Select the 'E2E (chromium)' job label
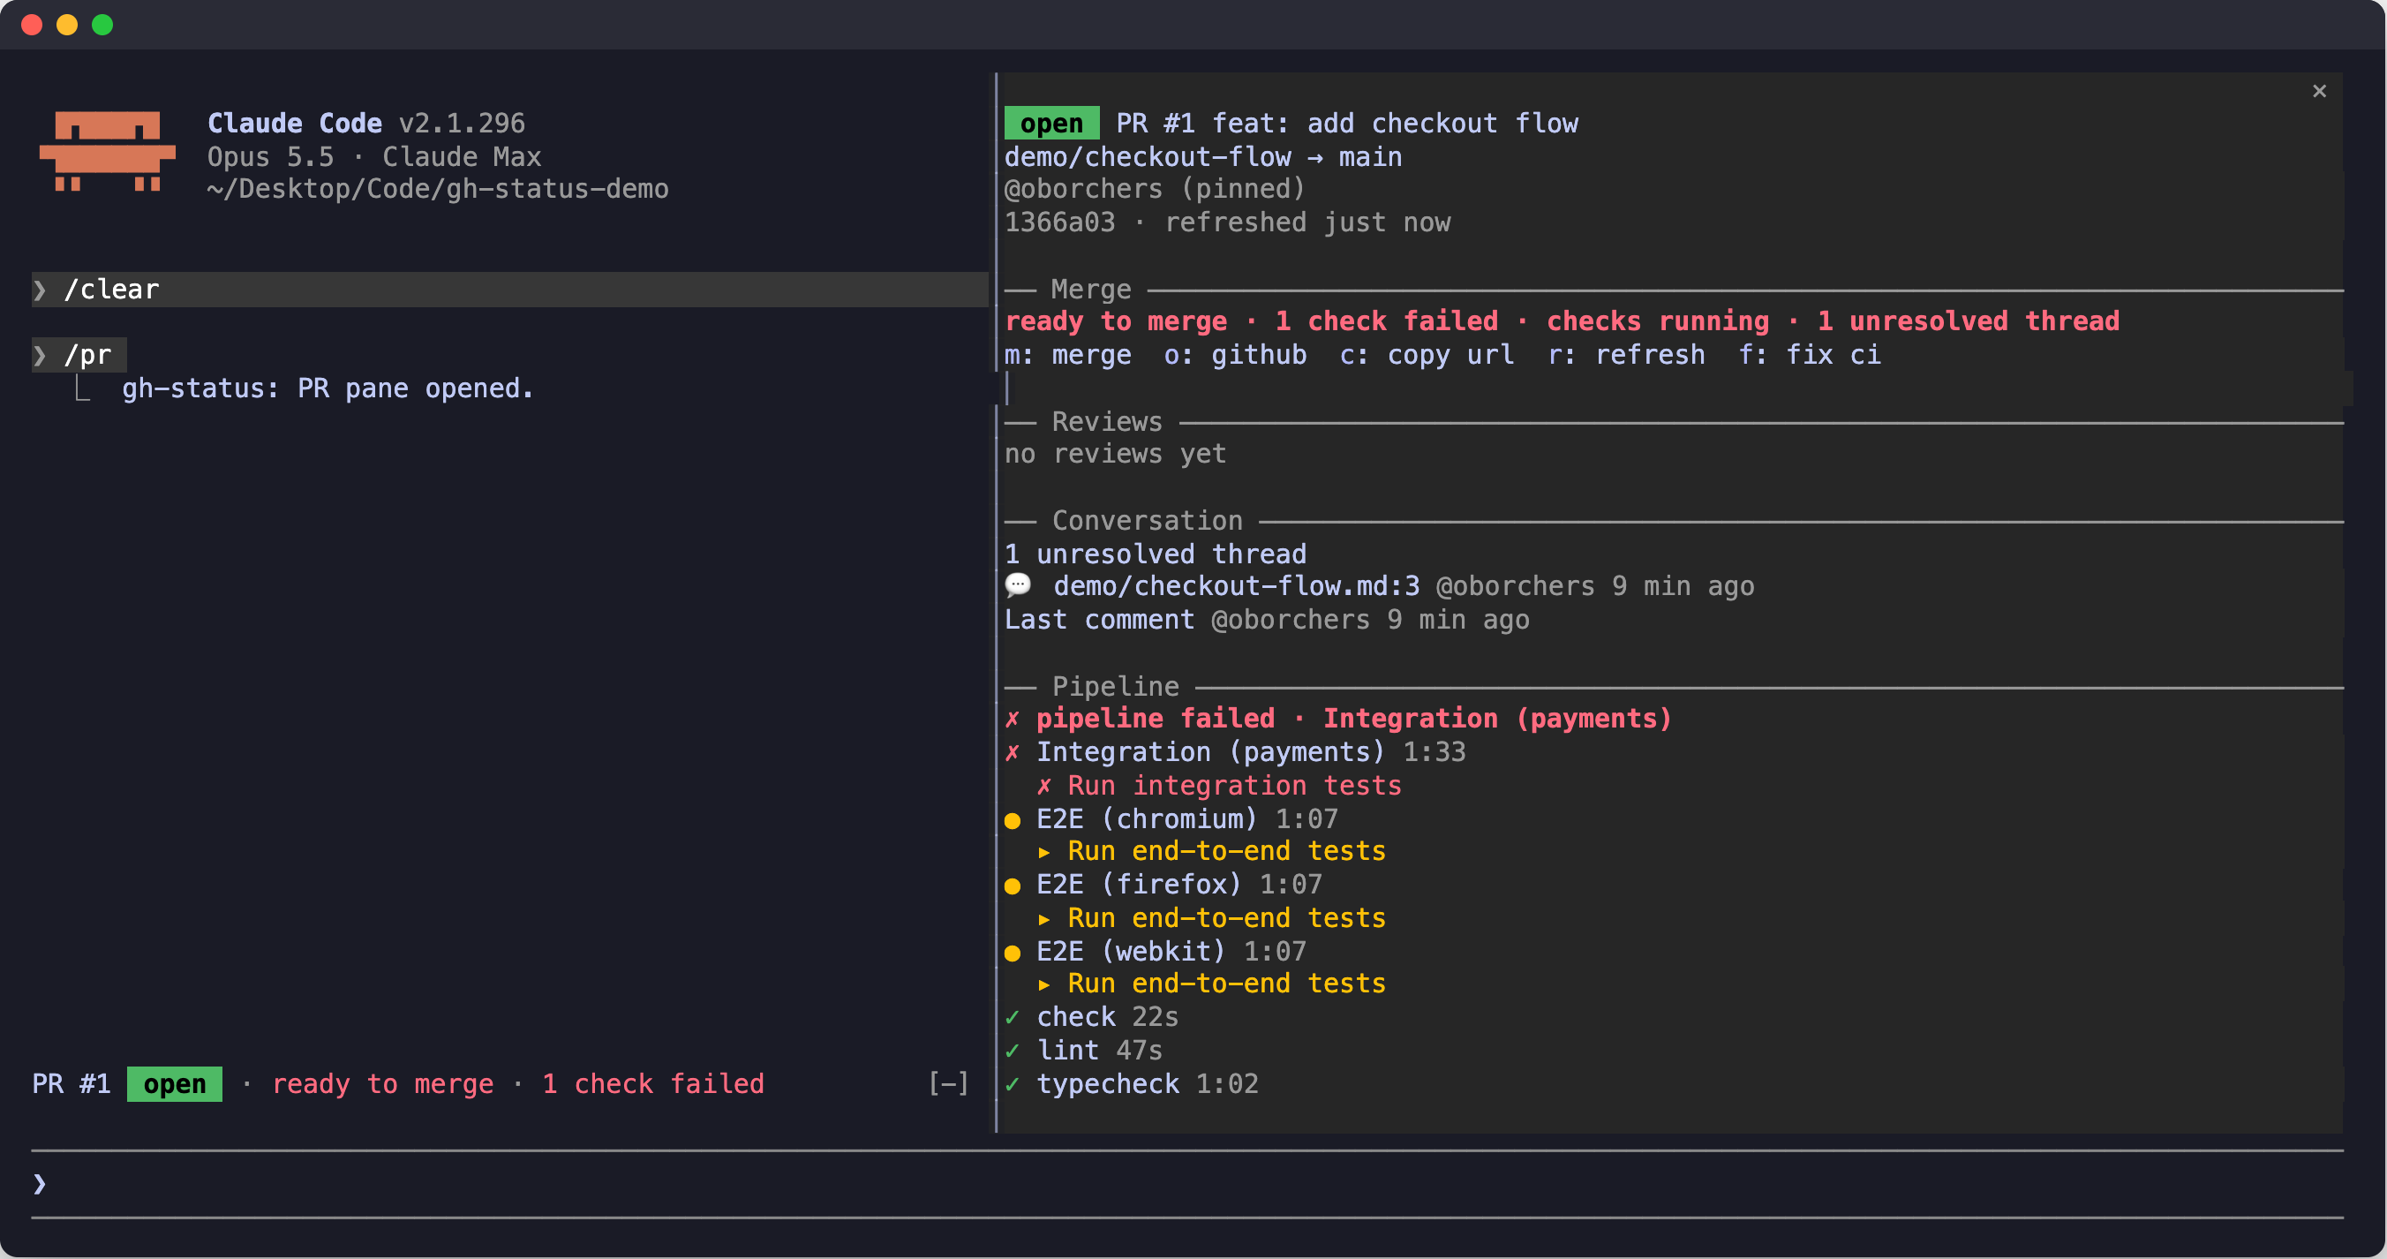Viewport: 2387px width, 1259px height. [x=1146, y=819]
